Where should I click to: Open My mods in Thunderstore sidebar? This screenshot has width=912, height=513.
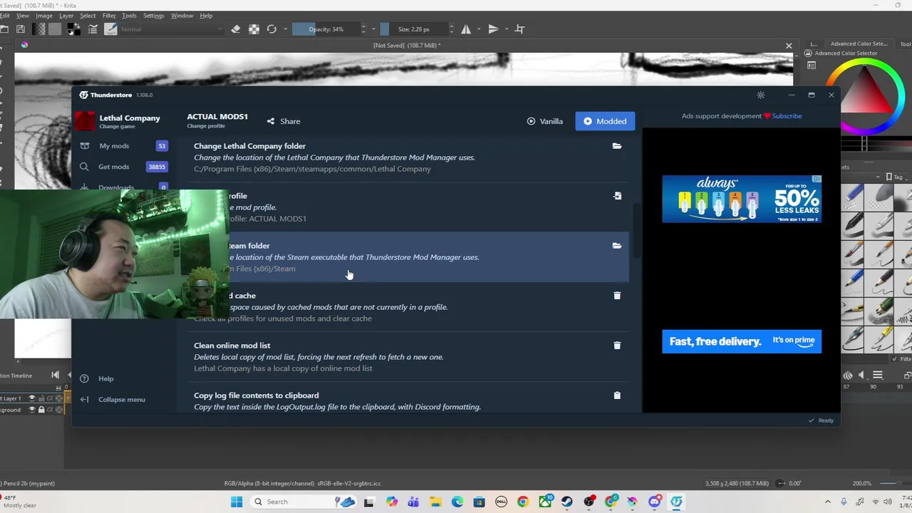click(124, 146)
